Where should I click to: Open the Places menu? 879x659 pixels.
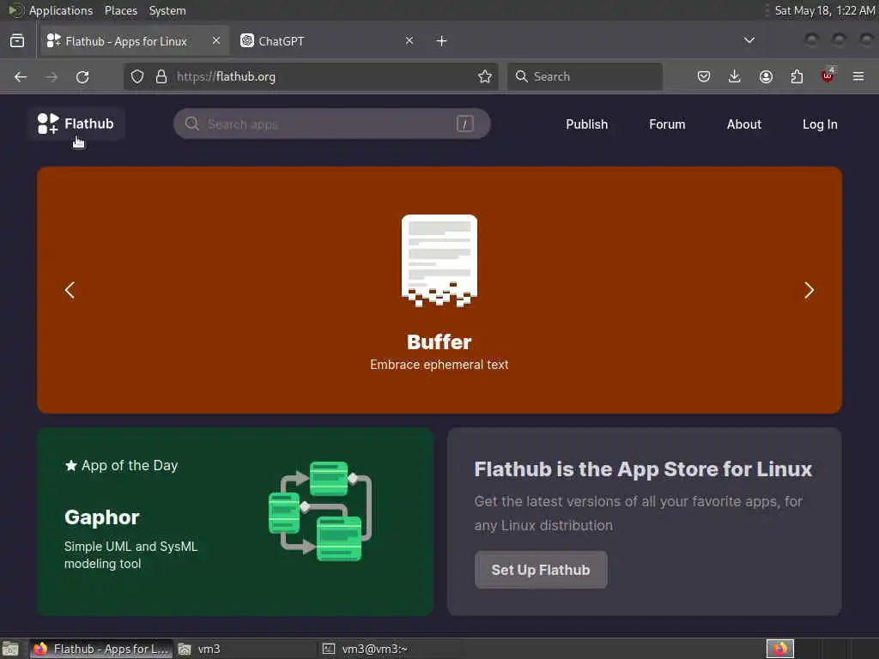pyautogui.click(x=120, y=10)
